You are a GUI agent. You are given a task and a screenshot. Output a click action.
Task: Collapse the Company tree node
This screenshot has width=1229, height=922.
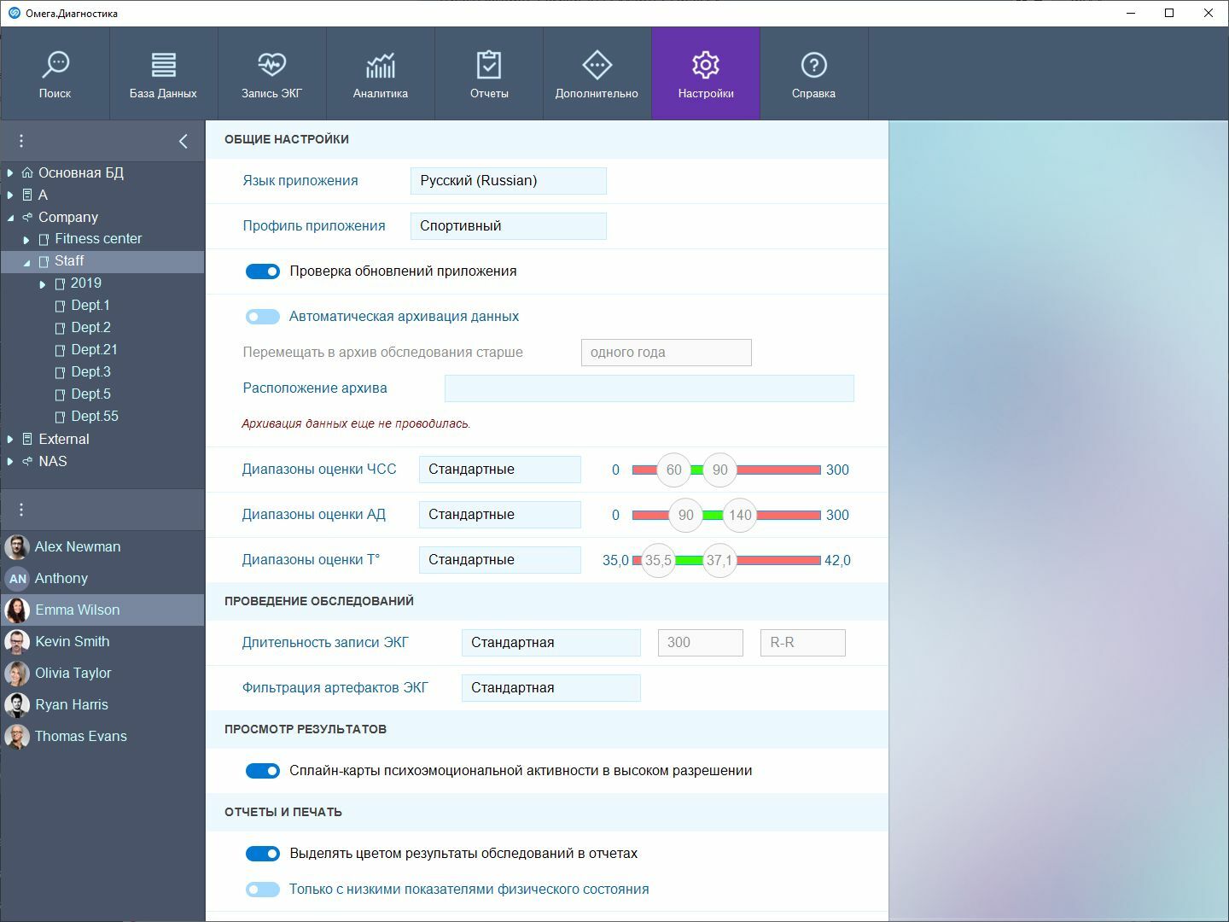pos(10,218)
